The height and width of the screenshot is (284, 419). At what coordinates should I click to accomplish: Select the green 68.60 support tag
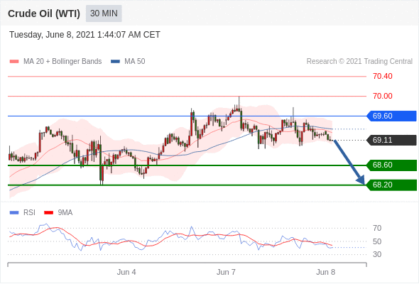392,165
